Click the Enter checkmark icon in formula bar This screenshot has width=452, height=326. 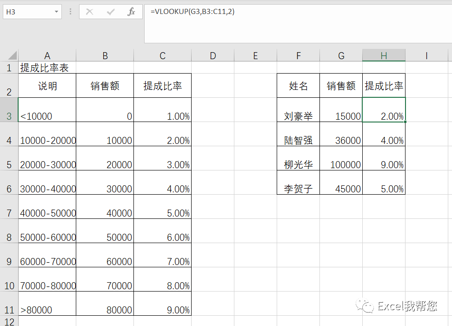pyautogui.click(x=111, y=12)
